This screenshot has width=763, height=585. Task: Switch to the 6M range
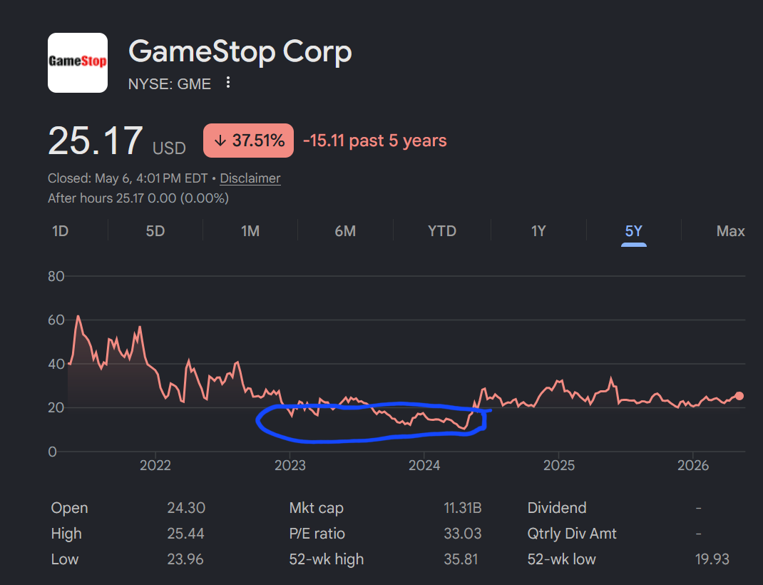pos(345,230)
